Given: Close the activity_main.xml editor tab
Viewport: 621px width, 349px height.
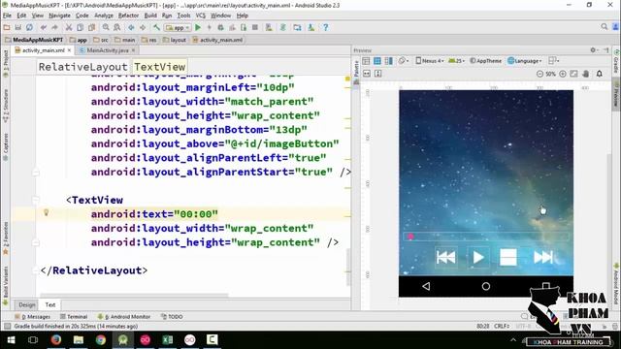Looking at the screenshot, I should tap(69, 50).
